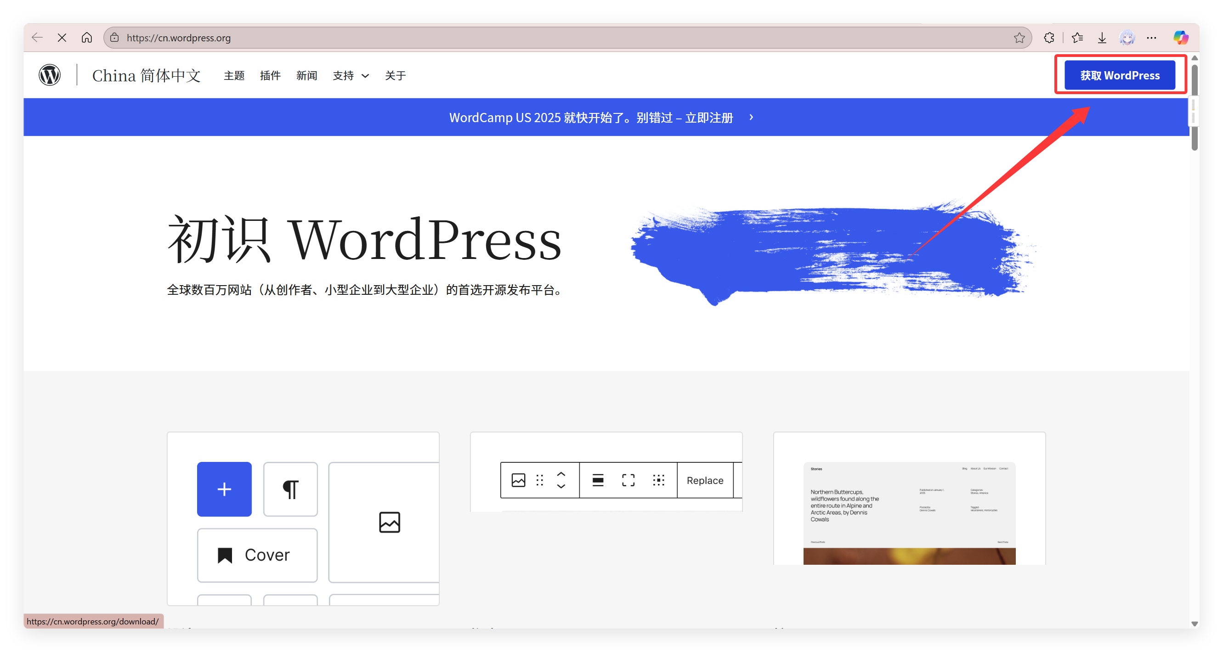Click the scrollbar up arrow

point(1195,57)
